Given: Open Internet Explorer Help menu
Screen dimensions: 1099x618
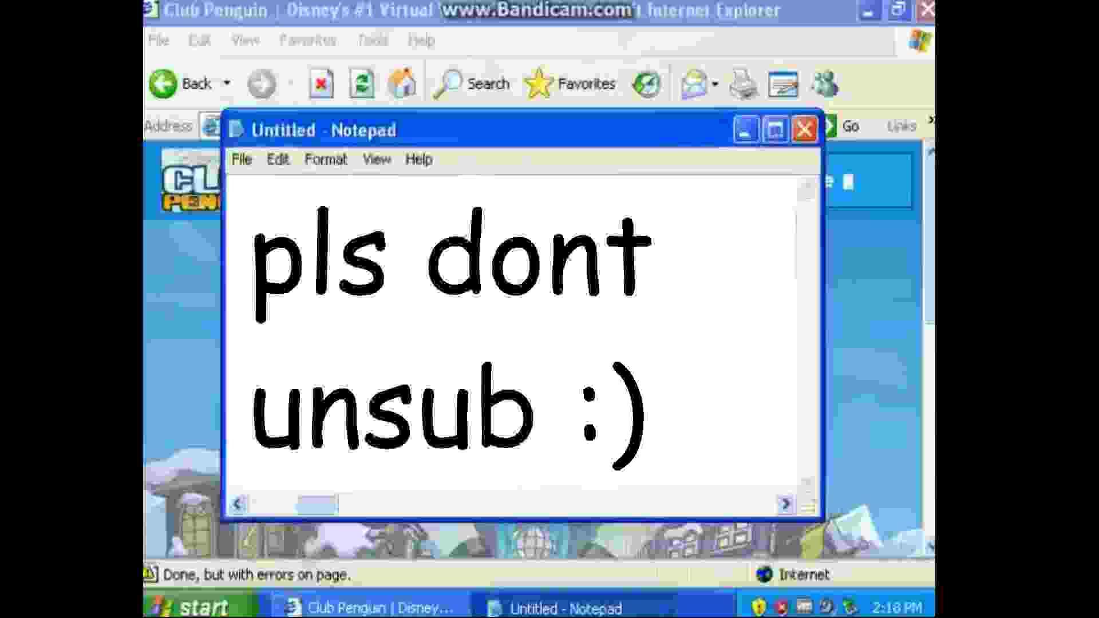Looking at the screenshot, I should click(x=421, y=40).
